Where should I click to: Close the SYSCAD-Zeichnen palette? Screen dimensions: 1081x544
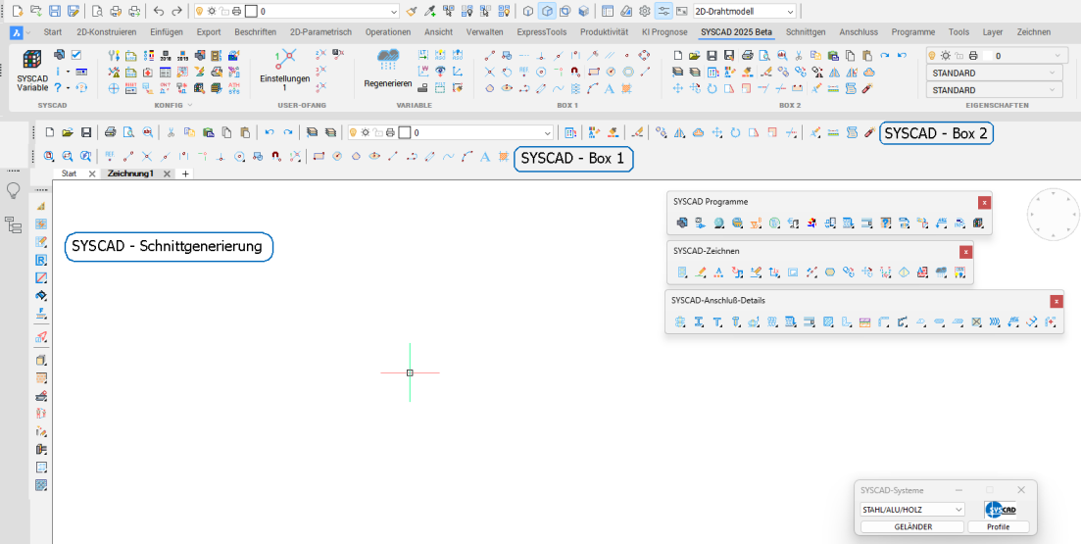(966, 252)
